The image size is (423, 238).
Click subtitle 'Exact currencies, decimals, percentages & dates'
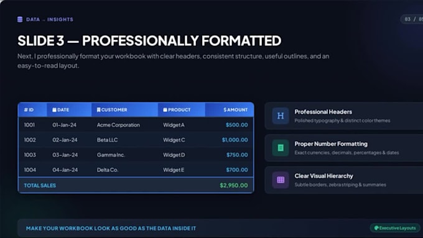(x=346, y=153)
